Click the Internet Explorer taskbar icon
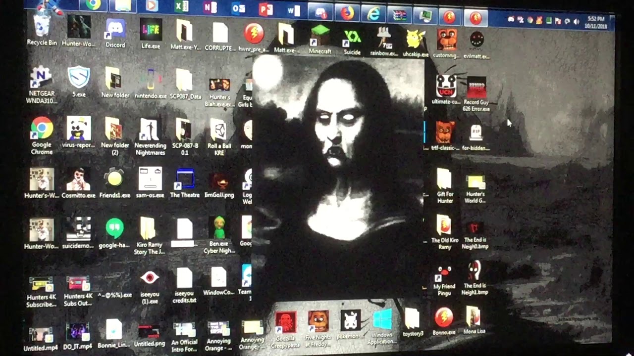 373,14
